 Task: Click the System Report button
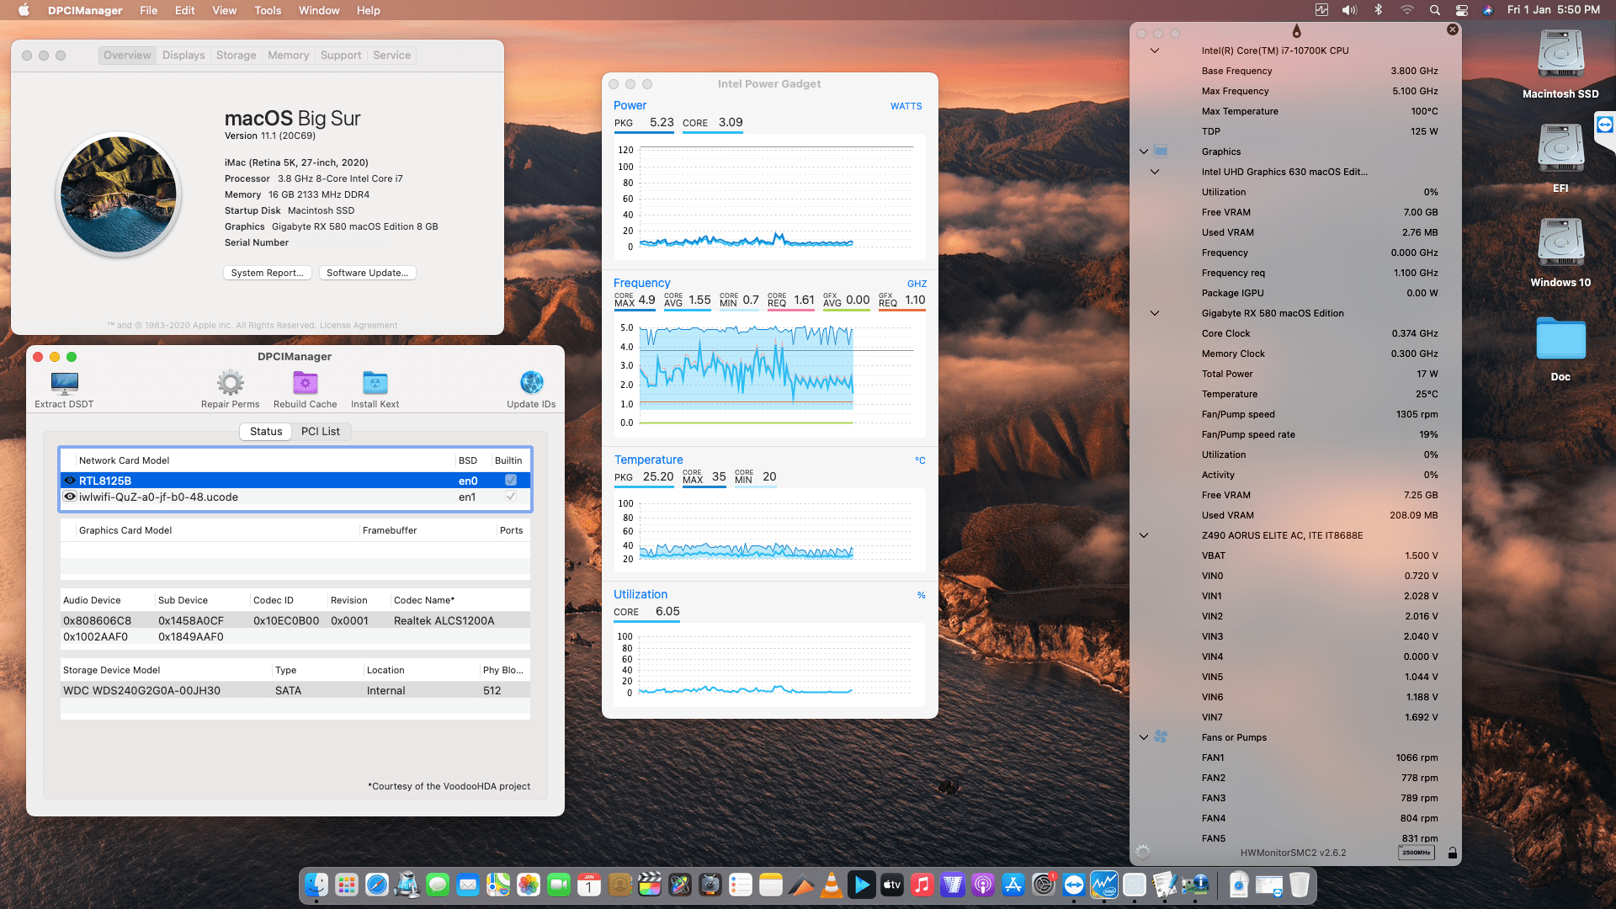pos(268,273)
